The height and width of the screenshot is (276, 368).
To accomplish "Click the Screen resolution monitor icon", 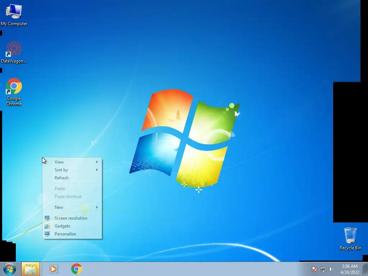I will (x=47, y=218).
